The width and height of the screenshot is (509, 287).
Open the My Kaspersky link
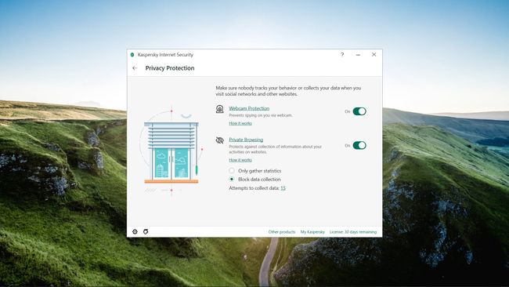point(312,232)
